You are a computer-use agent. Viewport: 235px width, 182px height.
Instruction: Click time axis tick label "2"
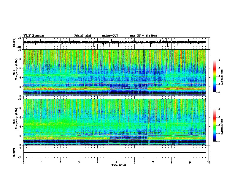pyautogui.click(x=61, y=162)
